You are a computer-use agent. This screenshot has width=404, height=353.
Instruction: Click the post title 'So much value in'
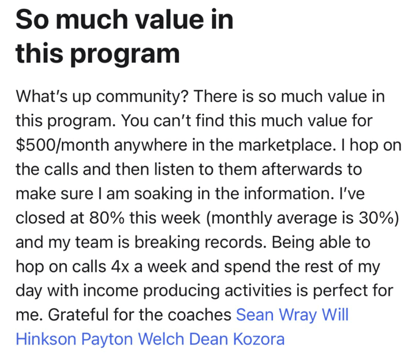(x=125, y=19)
